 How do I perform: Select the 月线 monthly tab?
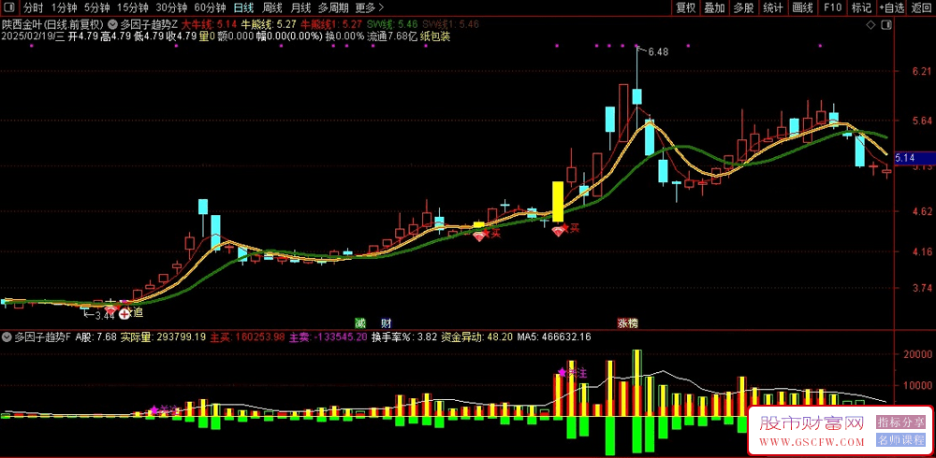tap(300, 7)
